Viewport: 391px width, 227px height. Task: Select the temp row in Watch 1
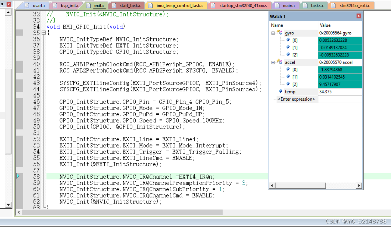click(x=316, y=92)
